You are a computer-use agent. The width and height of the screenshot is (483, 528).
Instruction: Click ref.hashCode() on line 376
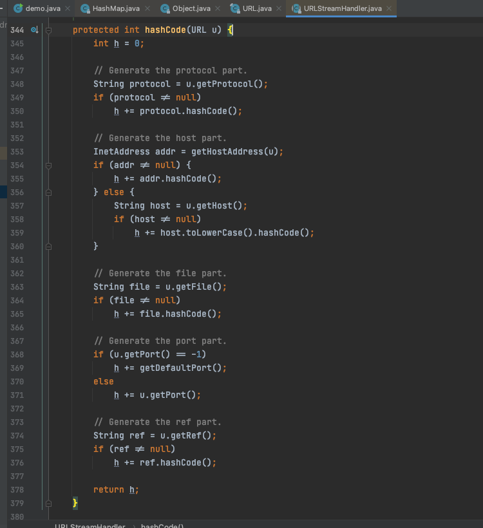(x=175, y=462)
